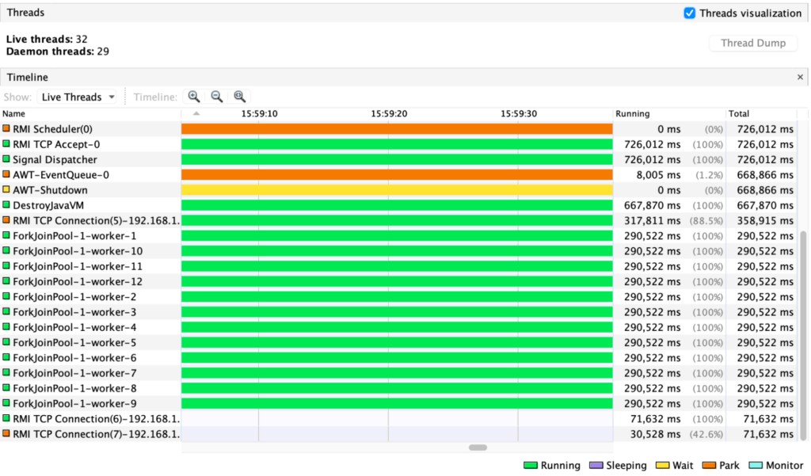Sort by Name column header
This screenshot has height=476, width=811.
[91, 114]
